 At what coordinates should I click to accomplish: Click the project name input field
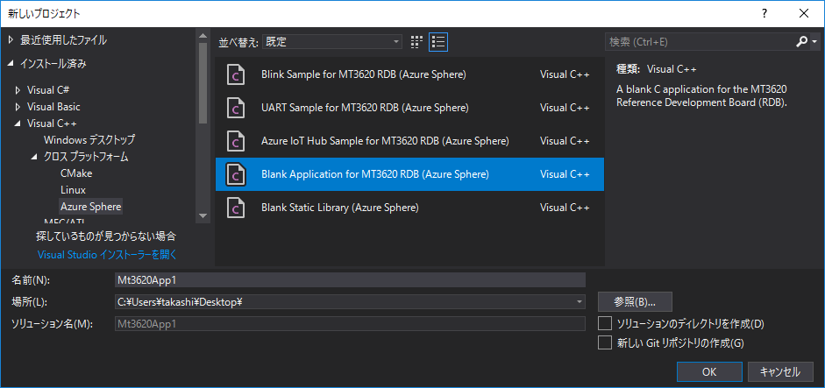tap(350, 280)
